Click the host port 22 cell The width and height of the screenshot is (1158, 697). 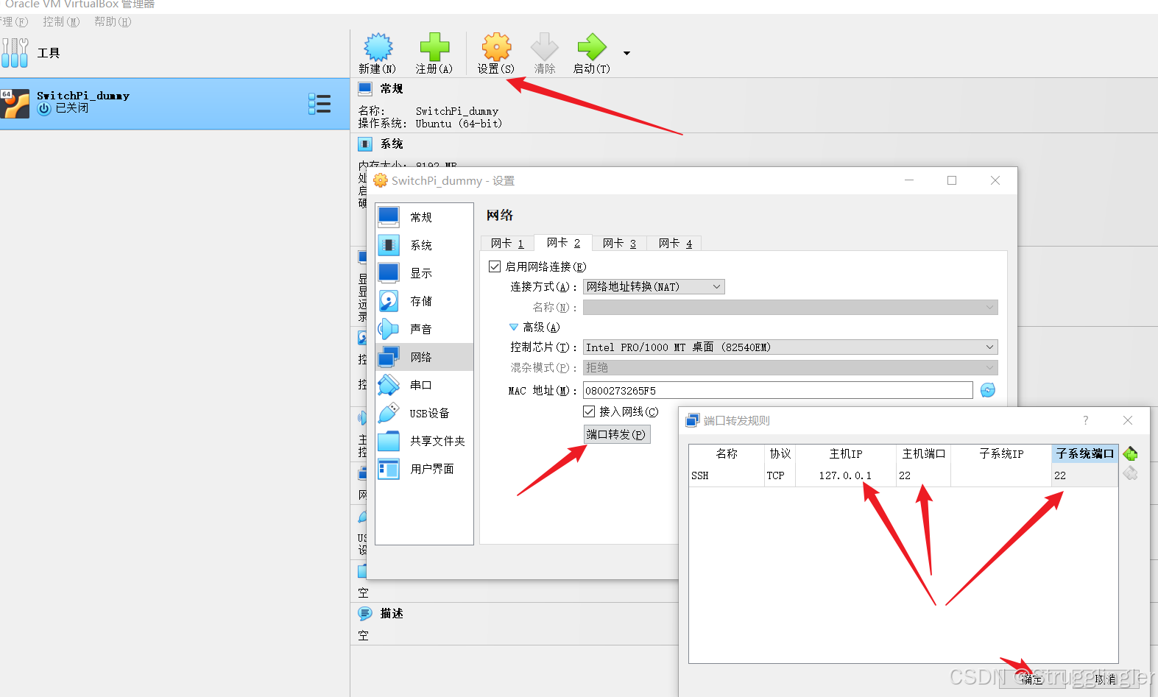click(923, 475)
